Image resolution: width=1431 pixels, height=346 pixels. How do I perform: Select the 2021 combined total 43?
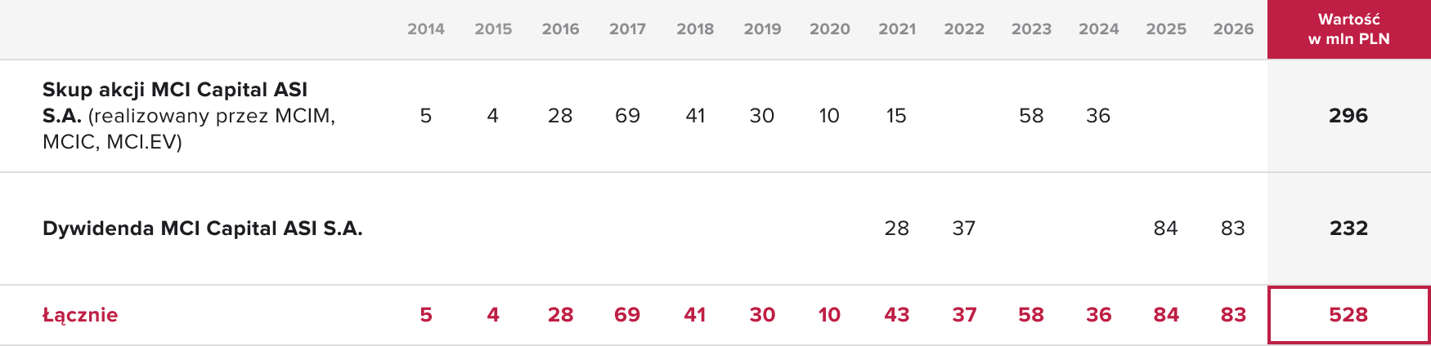point(897,315)
